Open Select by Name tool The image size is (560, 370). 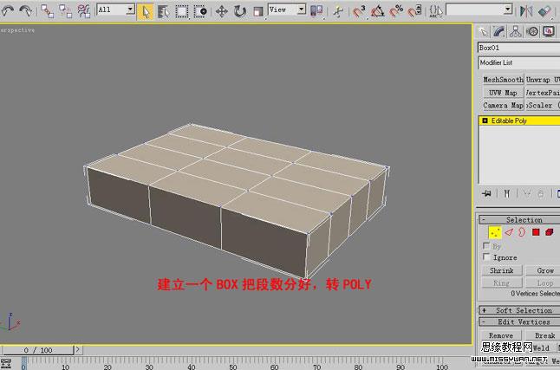(164, 11)
